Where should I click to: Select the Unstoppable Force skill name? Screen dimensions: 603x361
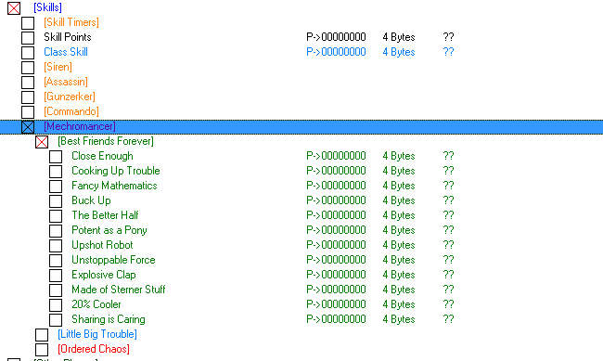pyautogui.click(x=113, y=260)
